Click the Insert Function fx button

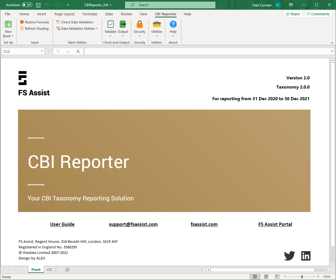78,51
